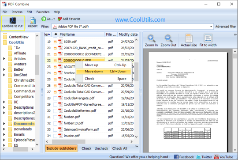The height and width of the screenshot is (160, 238).
Task: Click the green Go arrow icon
Action: (x=44, y=19)
